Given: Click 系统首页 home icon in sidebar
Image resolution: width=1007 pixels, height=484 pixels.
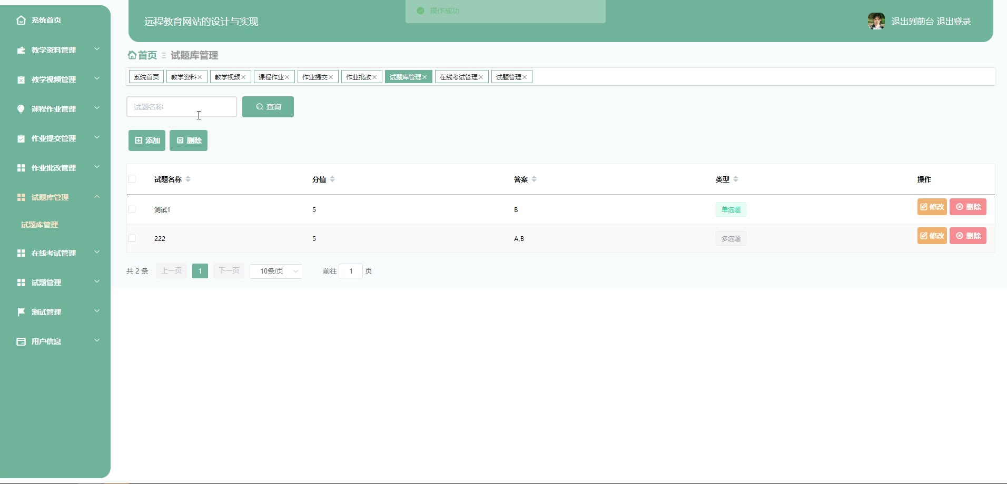Looking at the screenshot, I should [x=21, y=20].
